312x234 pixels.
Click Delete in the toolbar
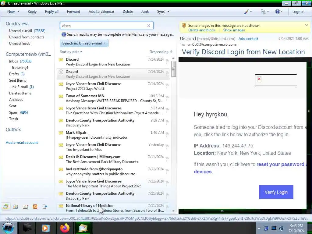pyautogui.click(x=128, y=12)
